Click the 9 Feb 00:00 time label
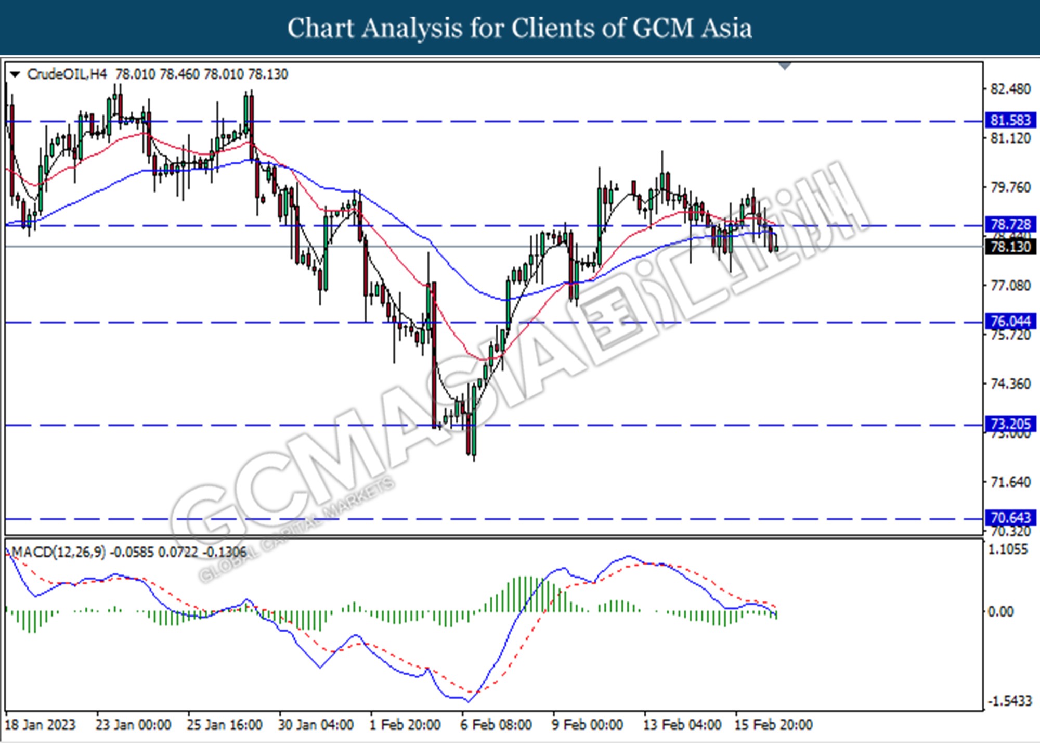Screen dimensions: 1040x743 tap(588, 724)
